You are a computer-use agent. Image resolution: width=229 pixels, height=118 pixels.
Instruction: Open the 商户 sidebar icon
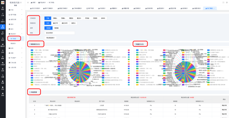2,33
